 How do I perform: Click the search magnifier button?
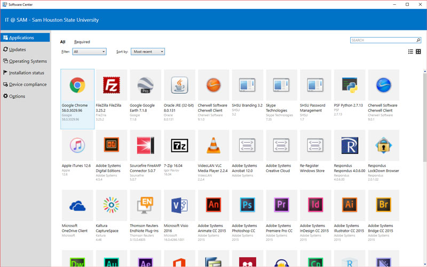click(418, 40)
